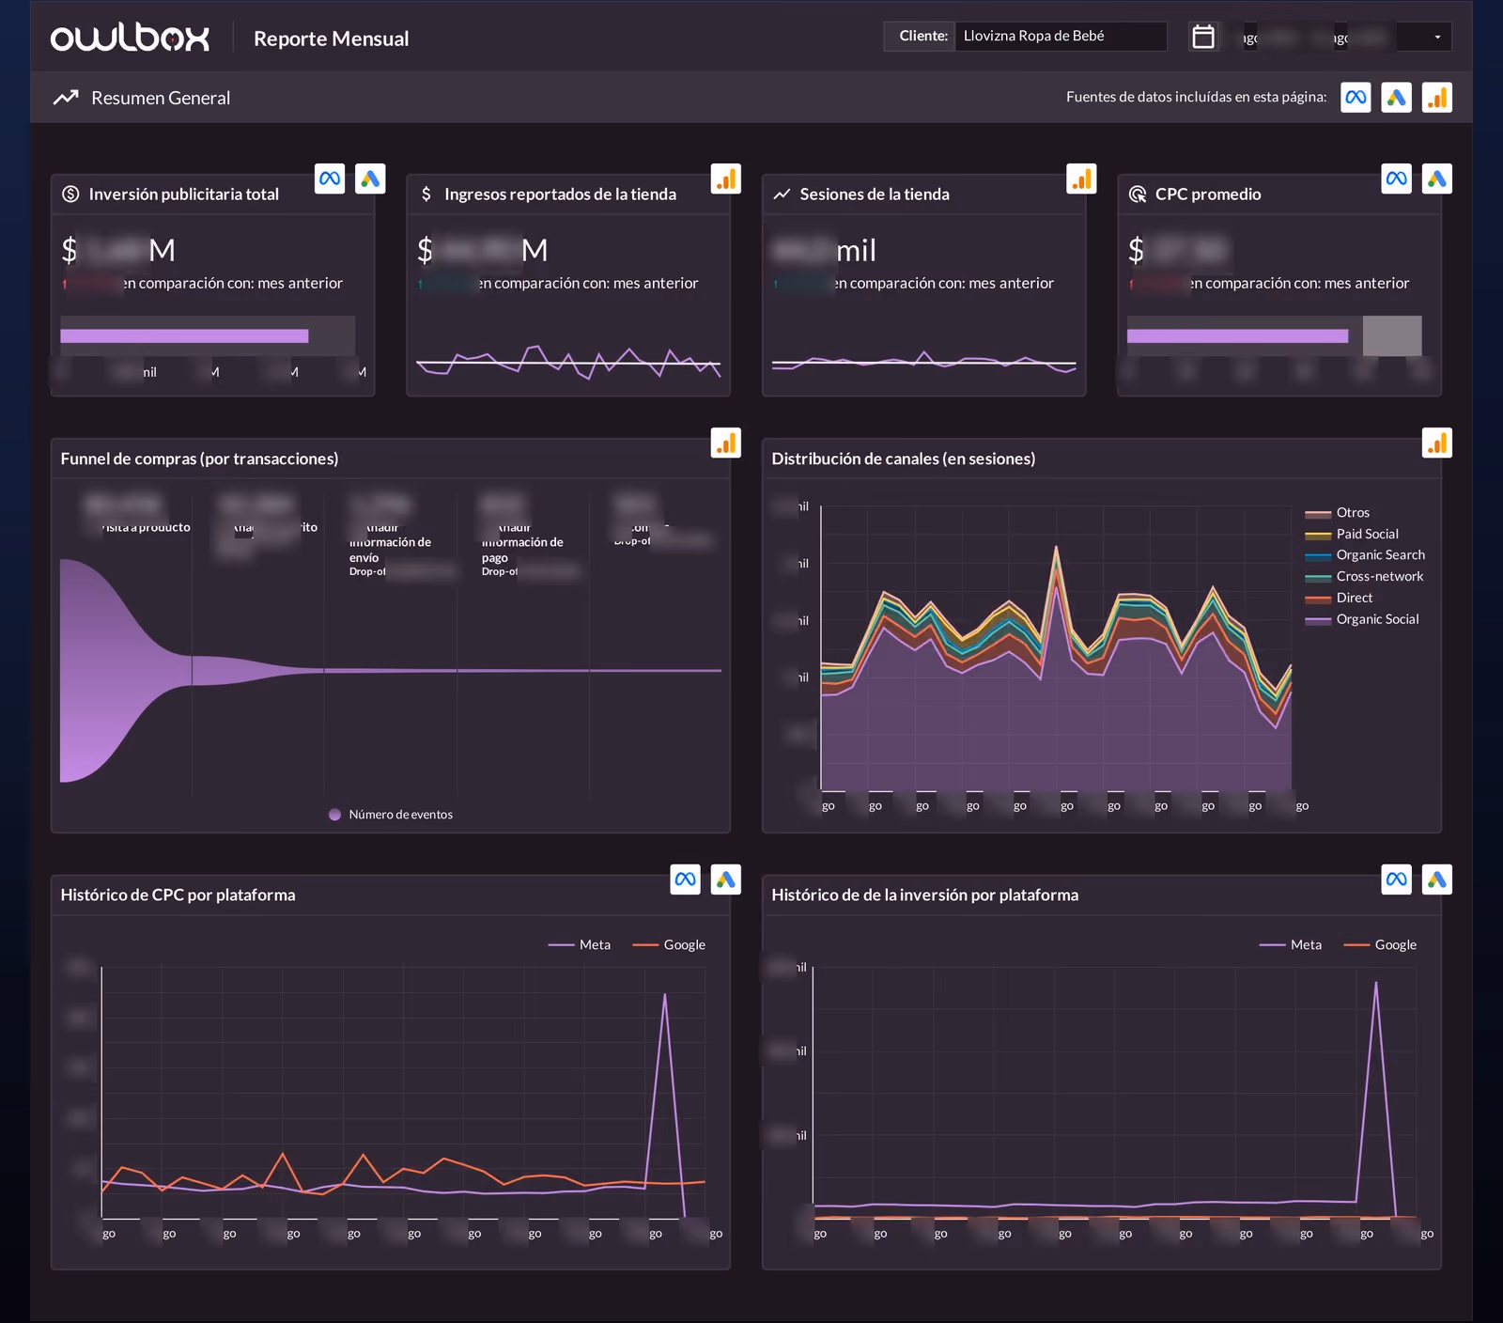1503x1323 pixels.
Task: Toggle Organic Social series in channel legend
Action: pos(1362,619)
